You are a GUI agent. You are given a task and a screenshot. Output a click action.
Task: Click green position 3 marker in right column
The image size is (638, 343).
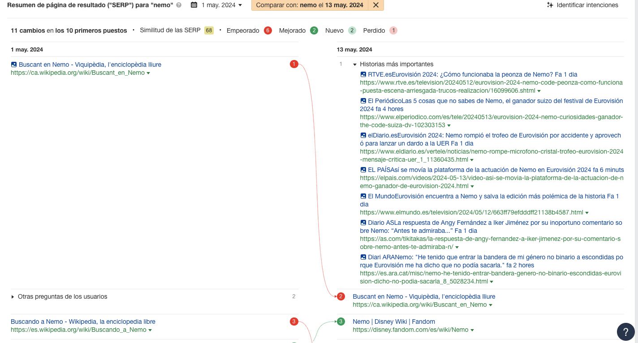pos(341,322)
